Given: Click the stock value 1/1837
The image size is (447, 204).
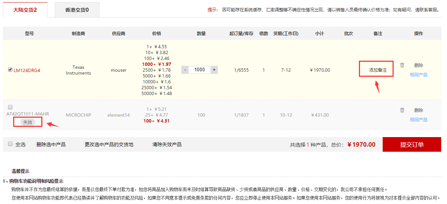Looking at the screenshot, I should tap(241, 115).
